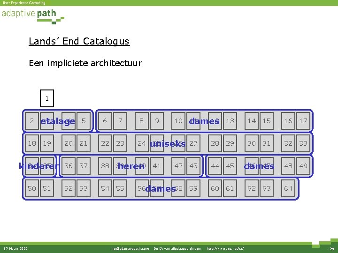Click page box 27

point(193,143)
